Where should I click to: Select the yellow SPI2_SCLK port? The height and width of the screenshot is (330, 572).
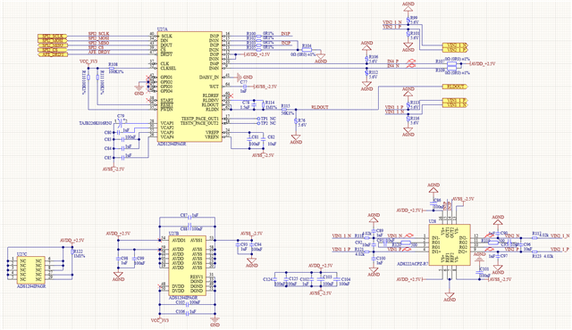coord(53,37)
